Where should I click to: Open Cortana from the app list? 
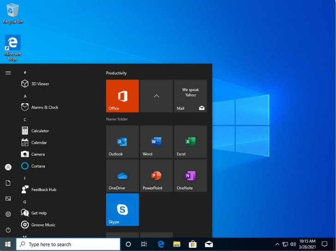pyautogui.click(x=38, y=166)
